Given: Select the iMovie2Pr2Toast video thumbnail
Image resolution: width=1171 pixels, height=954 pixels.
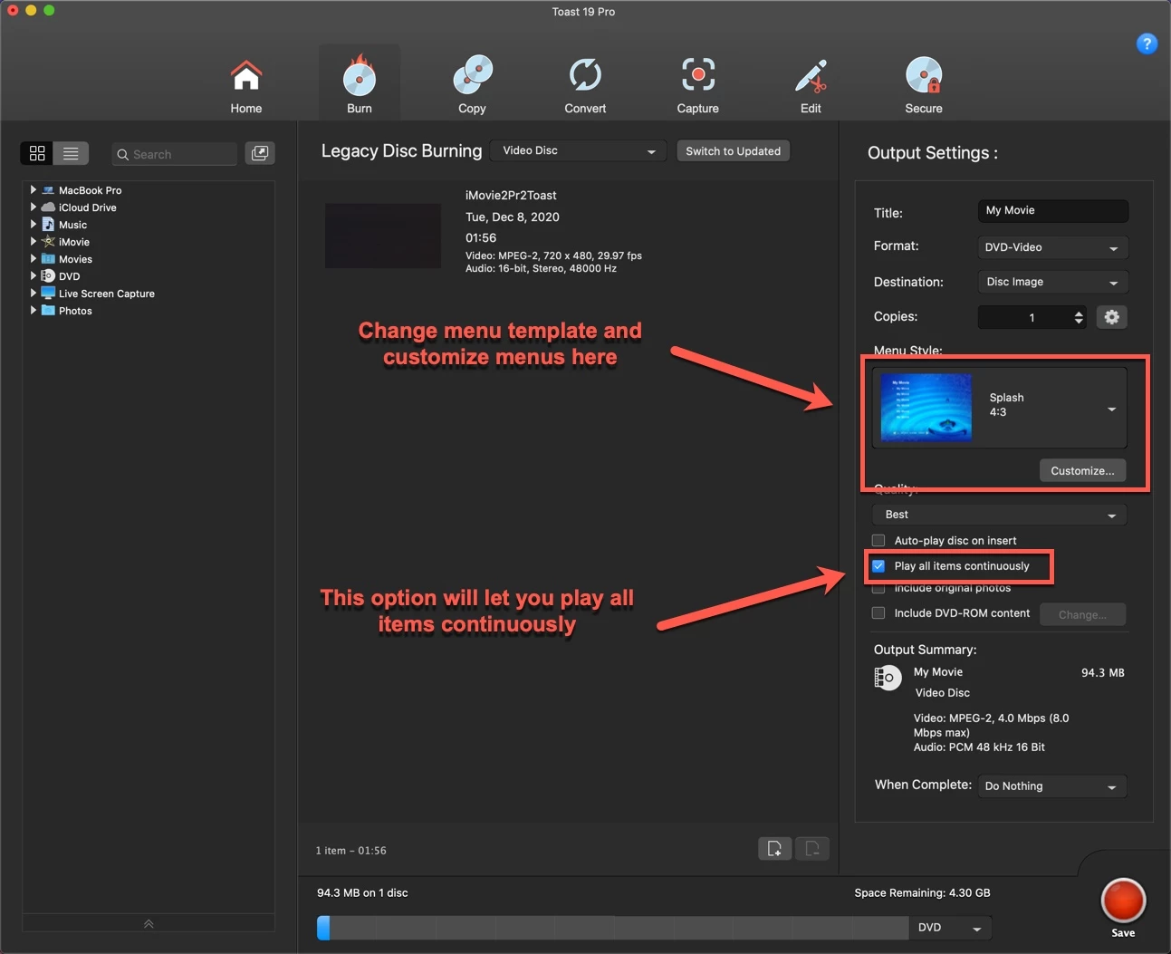Looking at the screenshot, I should pyautogui.click(x=383, y=236).
